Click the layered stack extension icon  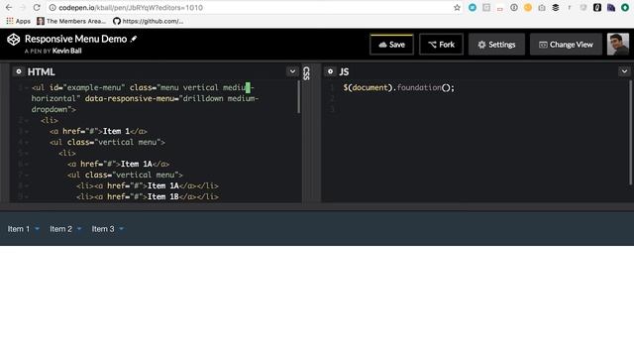click(556, 8)
